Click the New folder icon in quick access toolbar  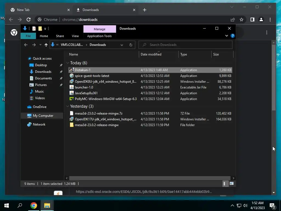coord(40,29)
